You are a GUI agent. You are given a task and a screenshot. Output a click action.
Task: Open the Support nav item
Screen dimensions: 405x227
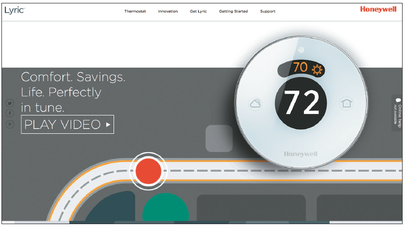point(268,12)
